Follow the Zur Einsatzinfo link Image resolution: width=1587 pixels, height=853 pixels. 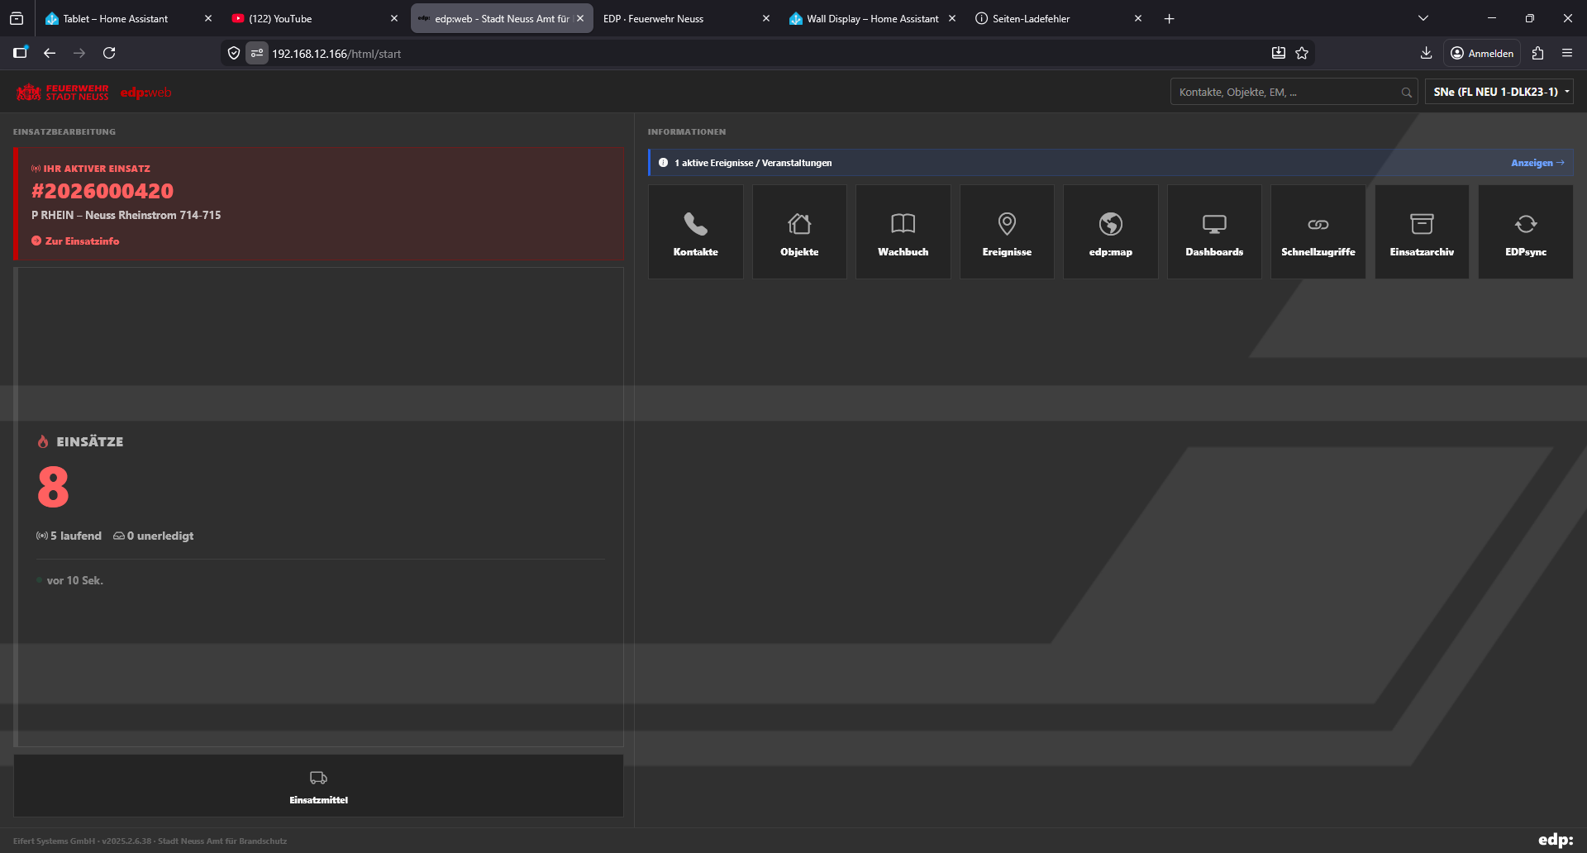tap(81, 241)
